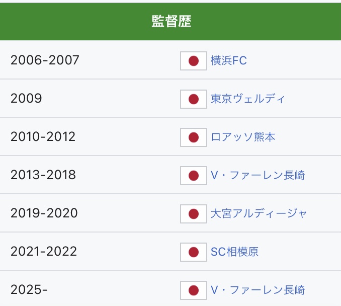Click the Japan flag beside ロアッソ熊本

coord(194,137)
